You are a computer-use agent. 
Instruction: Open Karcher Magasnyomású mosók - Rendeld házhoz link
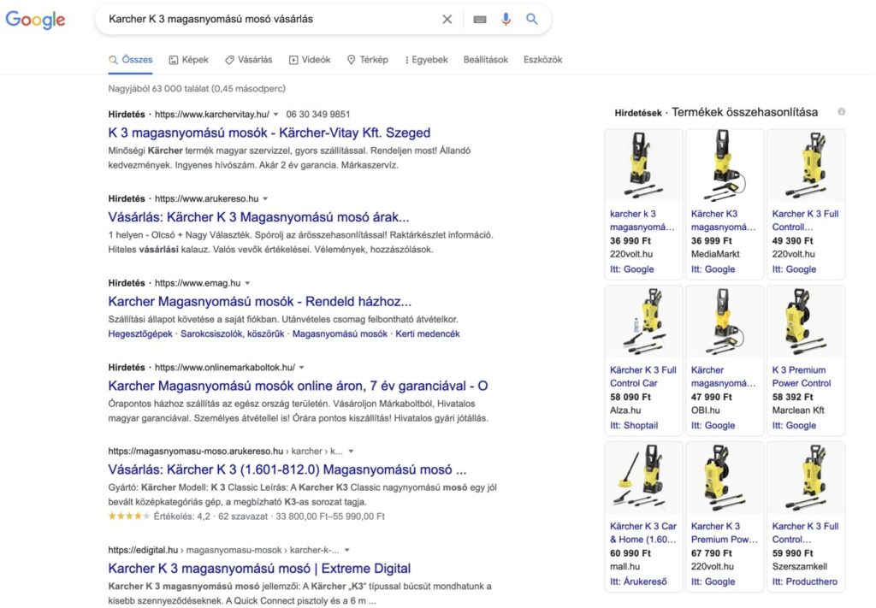(260, 302)
